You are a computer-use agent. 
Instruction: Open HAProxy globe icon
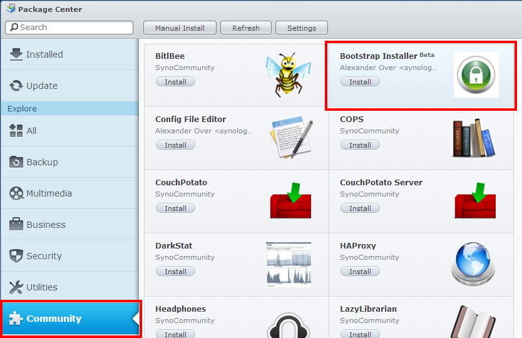point(473,264)
